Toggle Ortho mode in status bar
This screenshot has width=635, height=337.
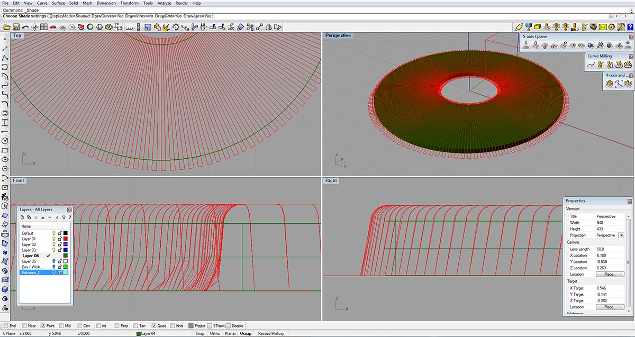pyautogui.click(x=215, y=333)
